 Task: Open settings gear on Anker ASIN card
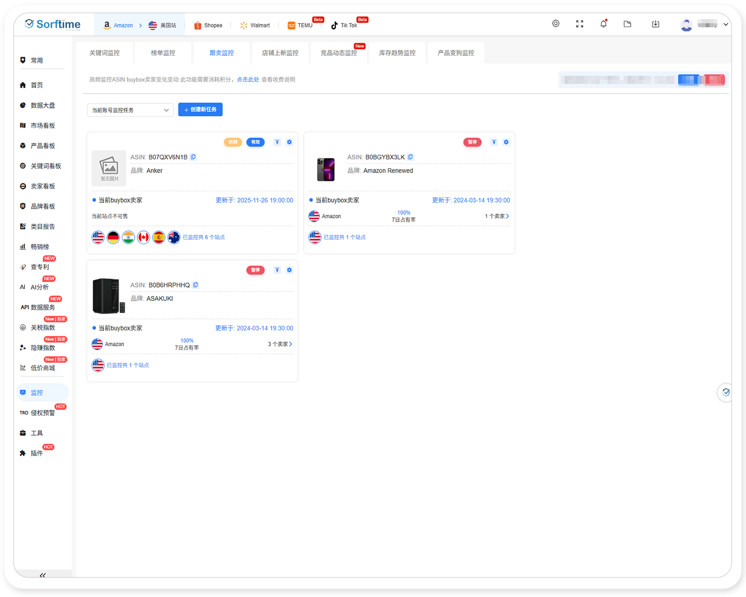coord(289,142)
